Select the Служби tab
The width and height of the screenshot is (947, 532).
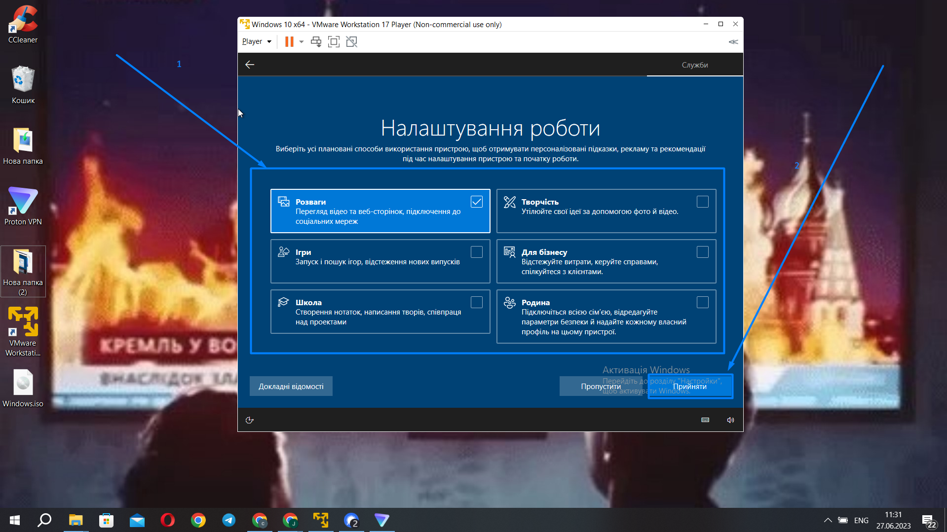[695, 65]
